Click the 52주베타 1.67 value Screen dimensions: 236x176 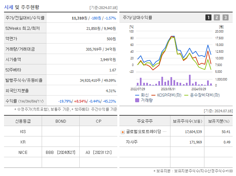point(113,70)
